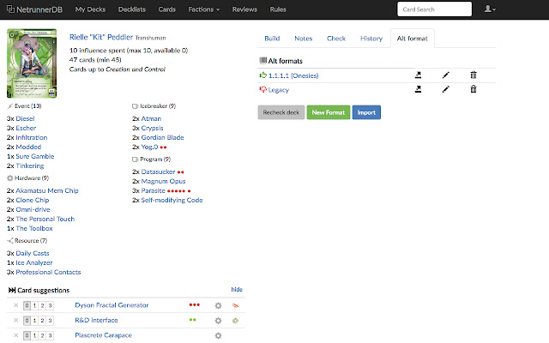549x343 pixels.
Task: Set Dyson Fractal Generator quantity to 3
Action: pyautogui.click(x=50, y=305)
